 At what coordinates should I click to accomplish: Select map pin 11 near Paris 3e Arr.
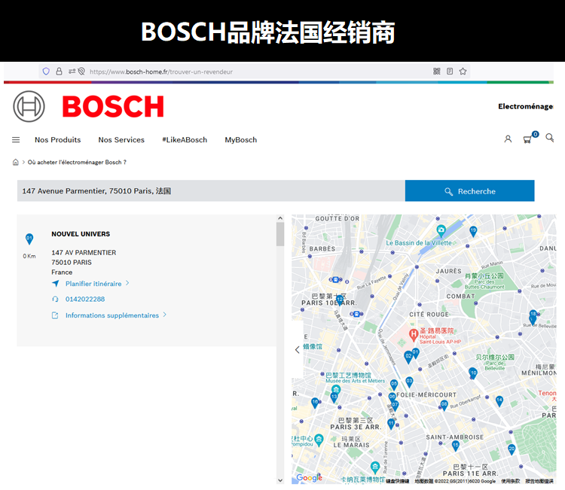[x=391, y=424]
